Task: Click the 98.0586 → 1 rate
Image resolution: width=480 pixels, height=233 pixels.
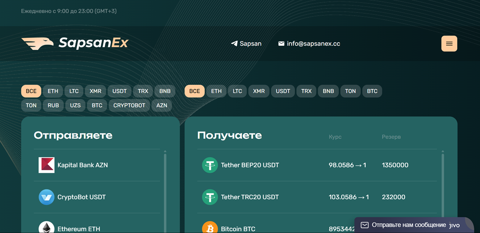Action: click(347, 165)
